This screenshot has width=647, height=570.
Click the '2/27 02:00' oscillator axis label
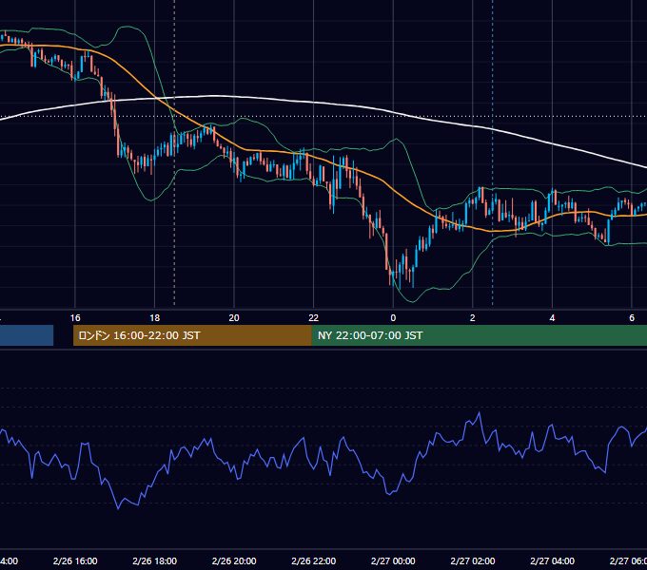click(473, 560)
